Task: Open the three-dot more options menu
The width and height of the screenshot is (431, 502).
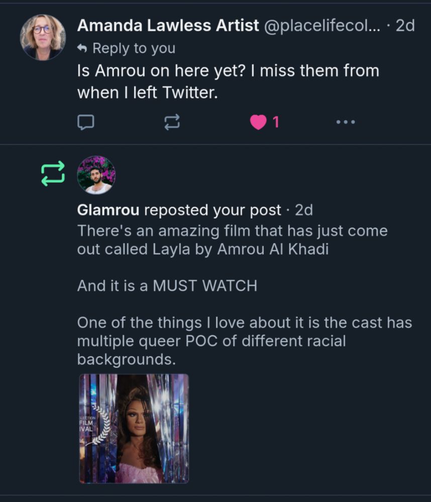Action: point(346,122)
